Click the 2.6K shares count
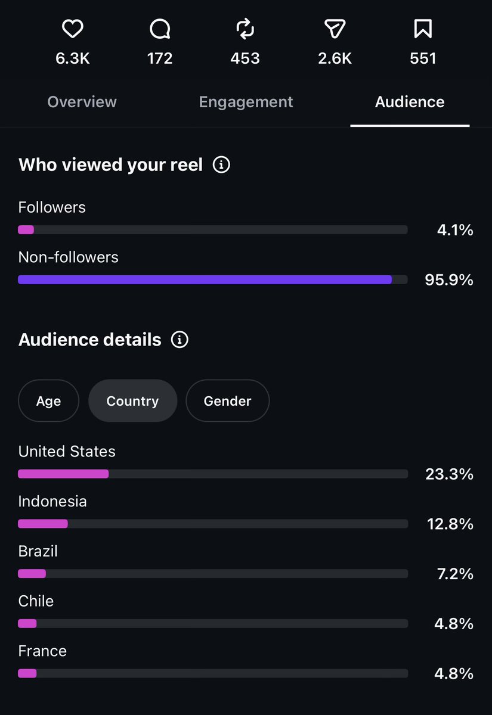This screenshot has height=715, width=492. 335,58
